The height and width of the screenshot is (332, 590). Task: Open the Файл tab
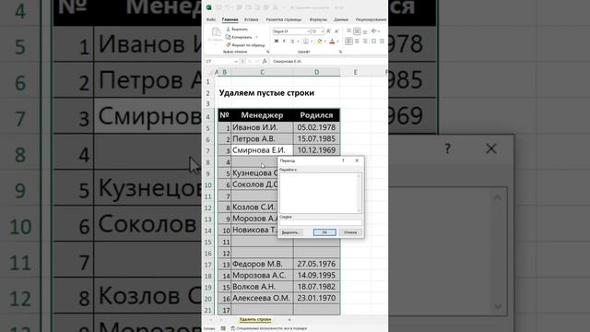click(211, 19)
